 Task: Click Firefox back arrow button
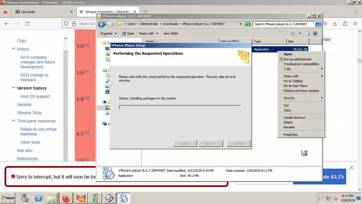[7, 24]
